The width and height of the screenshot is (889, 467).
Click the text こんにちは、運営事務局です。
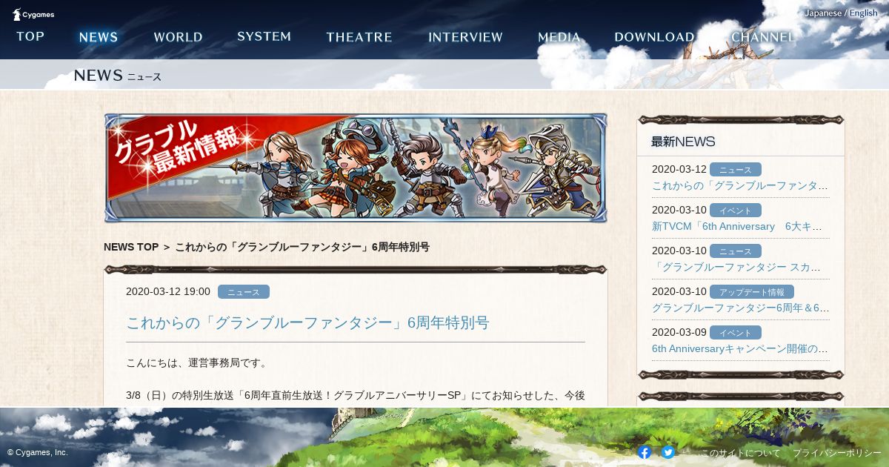point(197,363)
